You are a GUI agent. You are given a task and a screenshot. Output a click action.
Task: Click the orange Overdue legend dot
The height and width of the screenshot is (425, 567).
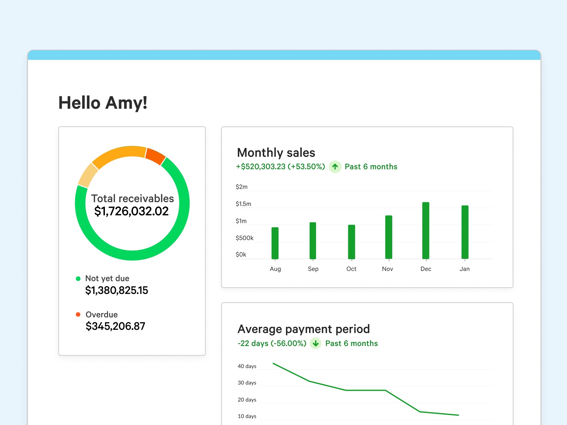pos(78,314)
